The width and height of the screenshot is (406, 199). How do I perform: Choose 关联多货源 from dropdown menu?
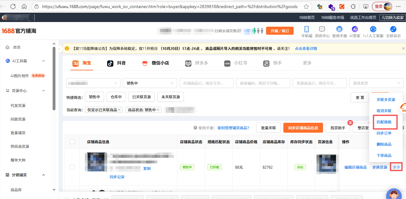click(386, 99)
